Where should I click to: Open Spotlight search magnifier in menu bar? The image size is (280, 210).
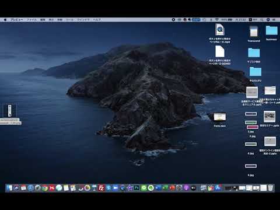coord(262,20)
